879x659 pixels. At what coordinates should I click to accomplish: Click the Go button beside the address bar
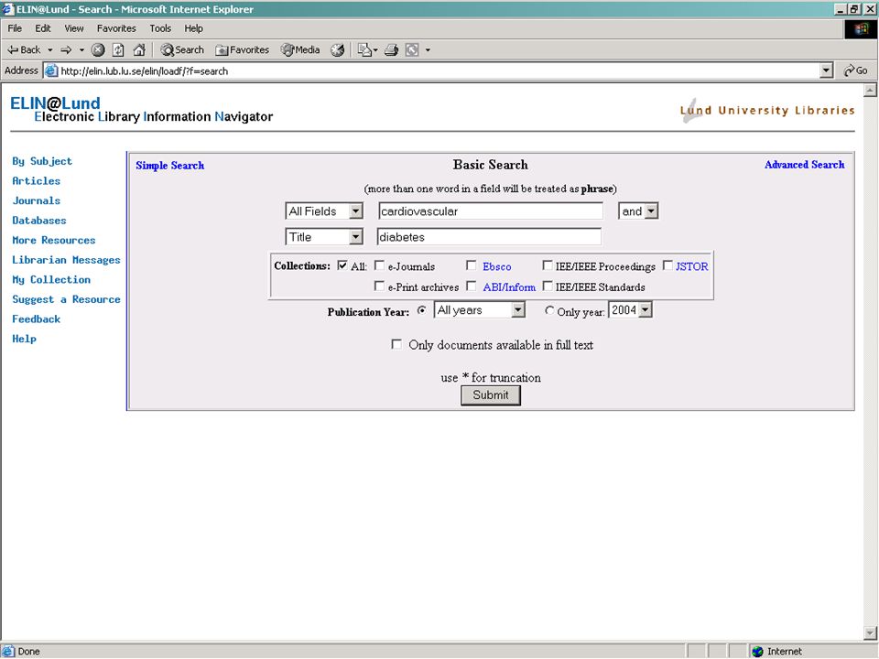[x=855, y=70]
